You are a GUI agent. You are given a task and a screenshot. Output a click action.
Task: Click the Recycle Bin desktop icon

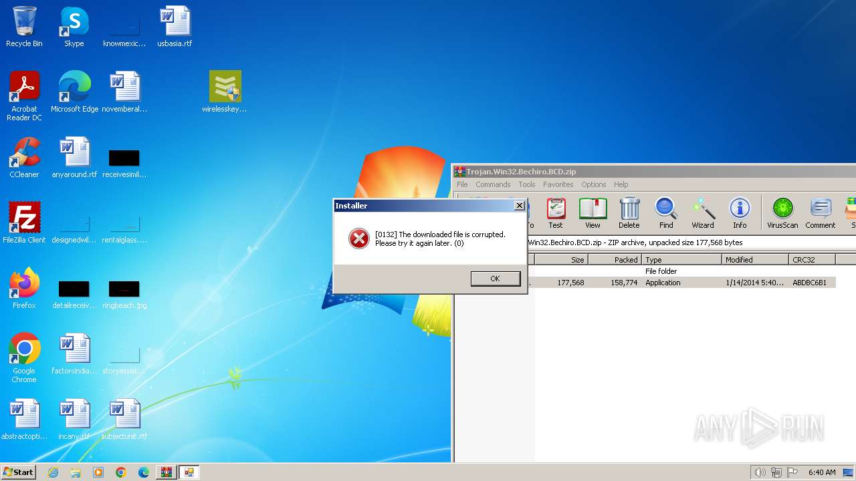[24, 27]
